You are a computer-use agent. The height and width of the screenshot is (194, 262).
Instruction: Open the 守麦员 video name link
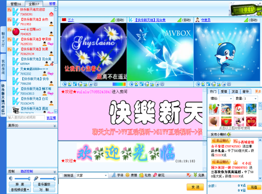click(206, 20)
